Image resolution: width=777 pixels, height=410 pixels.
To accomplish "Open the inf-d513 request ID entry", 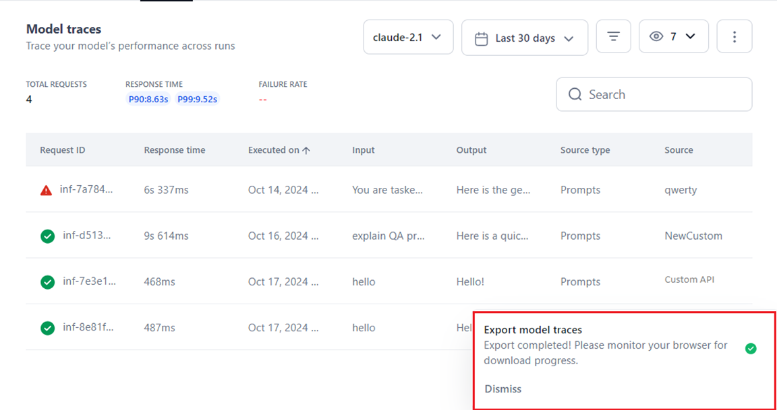I will tap(86, 236).
